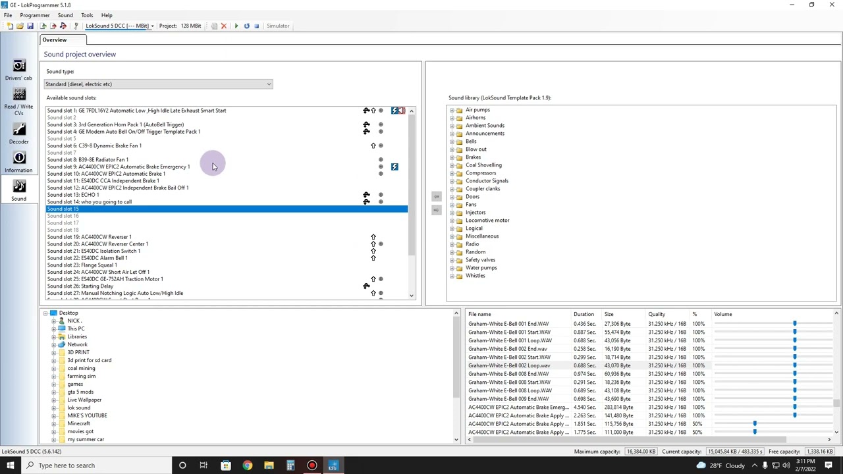This screenshot has width=843, height=474.
Task: Sort the file list by Volume
Action: 772,314
